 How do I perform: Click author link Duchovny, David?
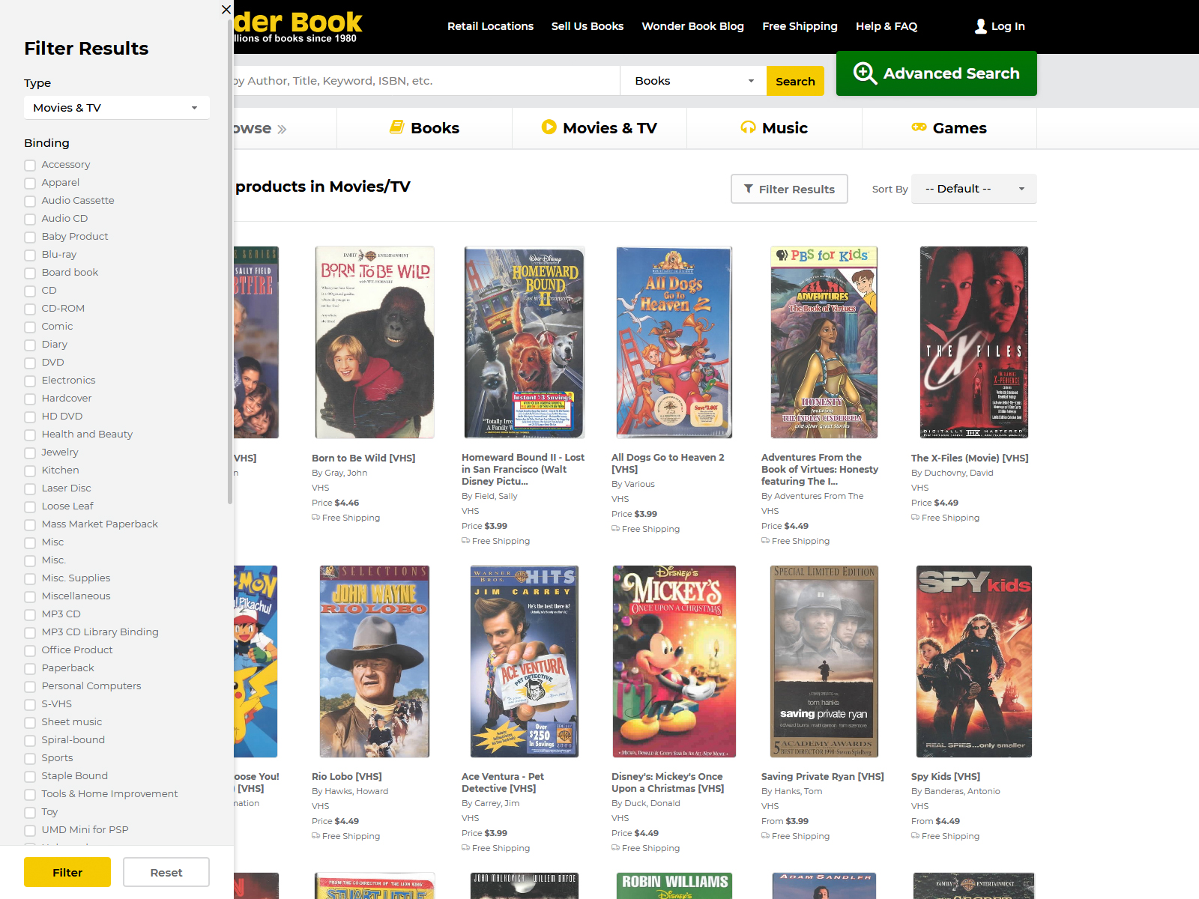(x=958, y=473)
